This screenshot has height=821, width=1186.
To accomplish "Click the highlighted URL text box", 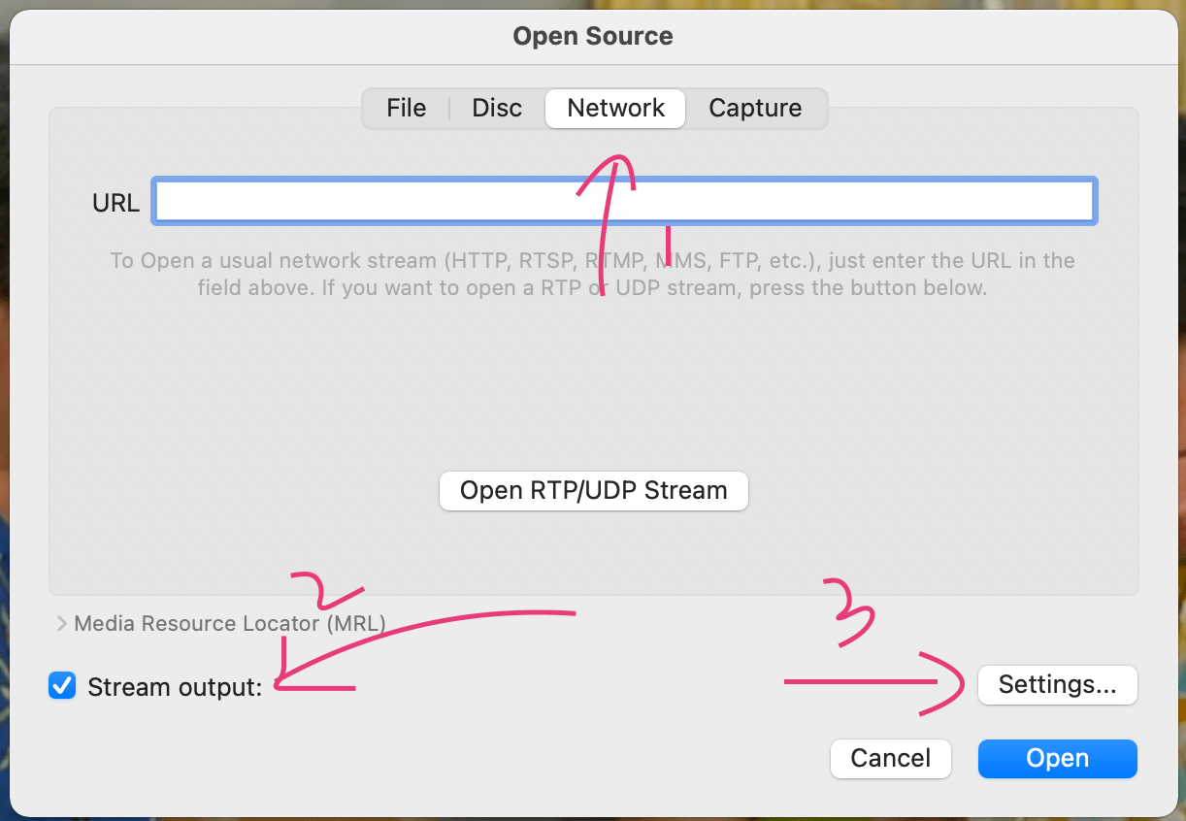I will 624,201.
